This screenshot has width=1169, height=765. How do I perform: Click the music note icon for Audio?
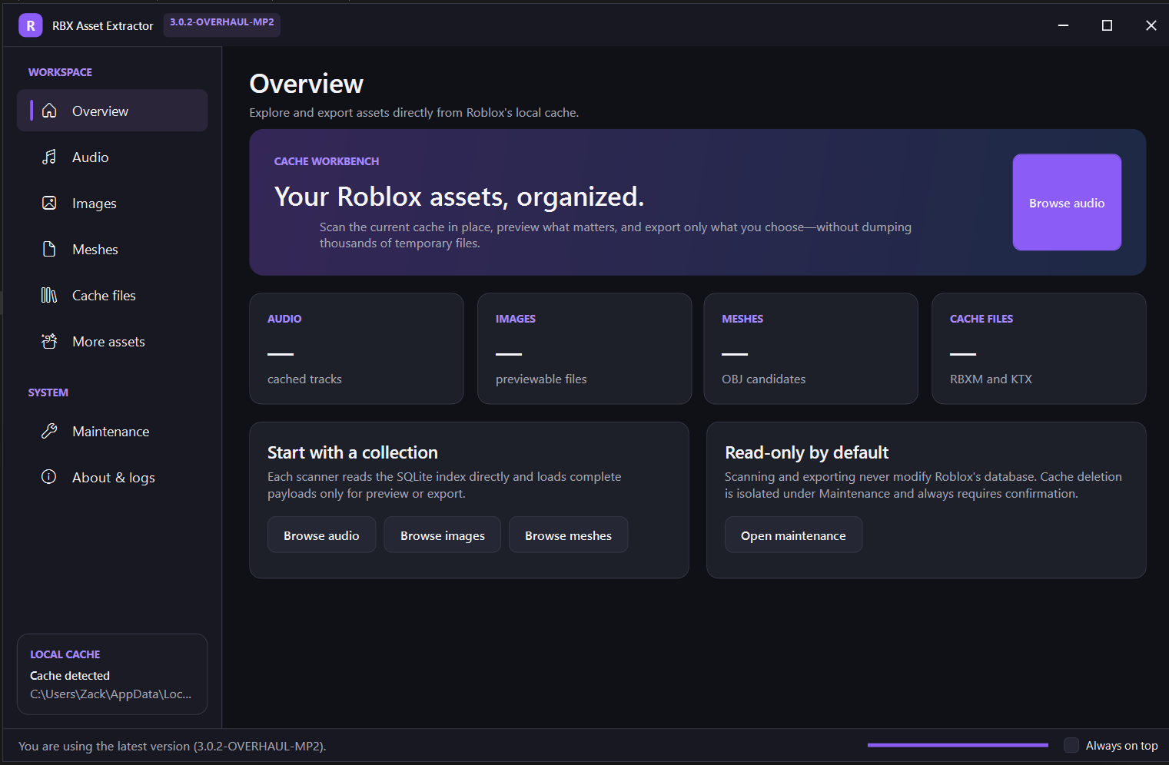[x=49, y=157]
